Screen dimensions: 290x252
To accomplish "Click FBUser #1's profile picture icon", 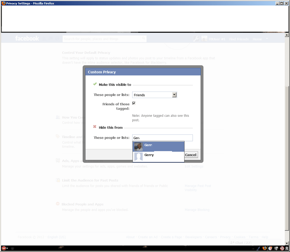I will click(x=204, y=38).
